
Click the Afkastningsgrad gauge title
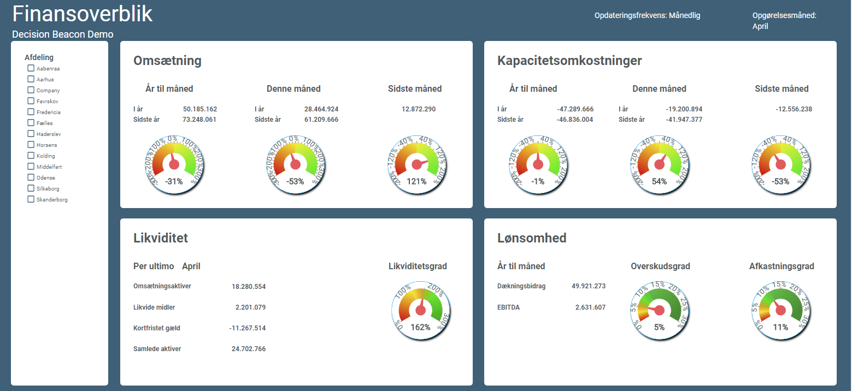point(782,266)
